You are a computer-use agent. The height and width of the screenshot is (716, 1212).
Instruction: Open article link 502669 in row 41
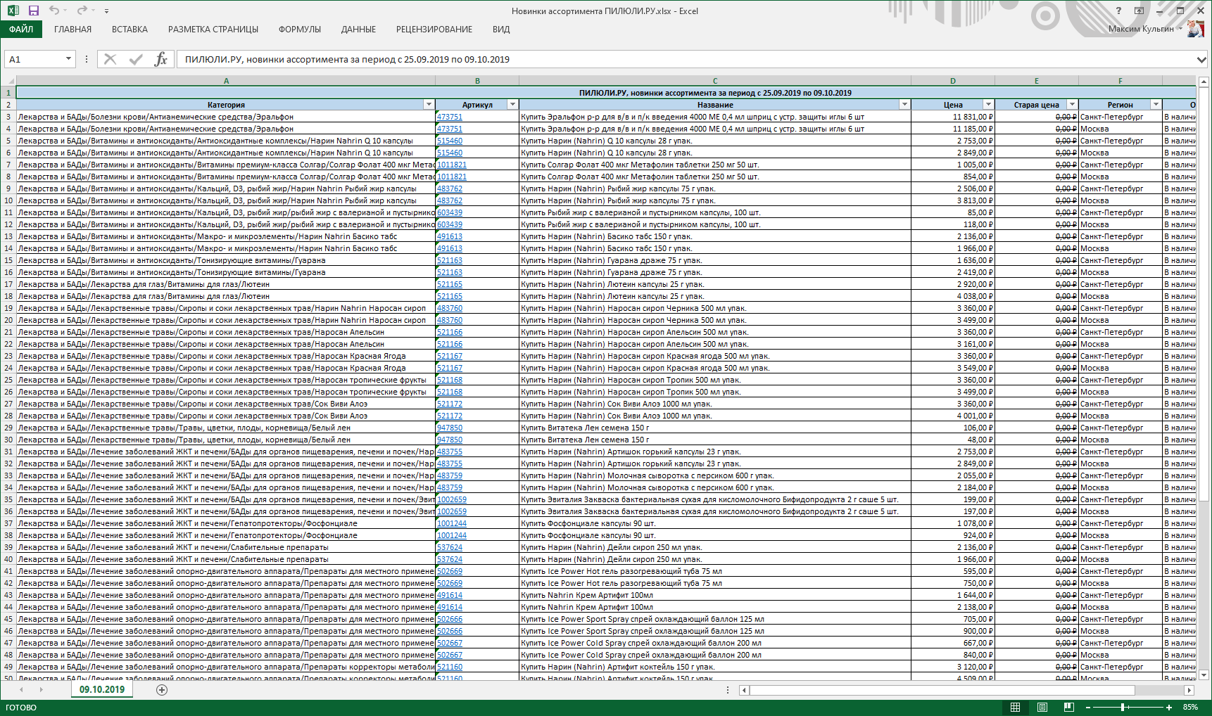point(450,571)
